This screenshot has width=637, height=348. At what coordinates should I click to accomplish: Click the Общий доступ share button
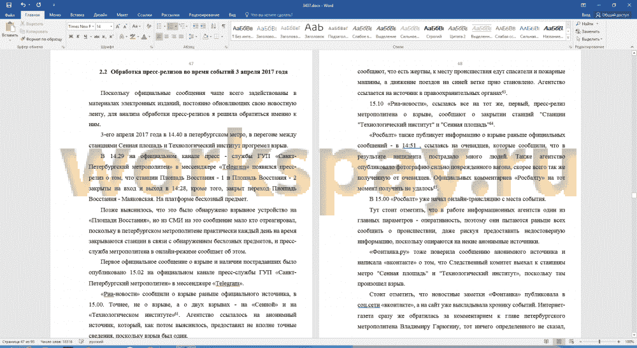click(x=612, y=15)
